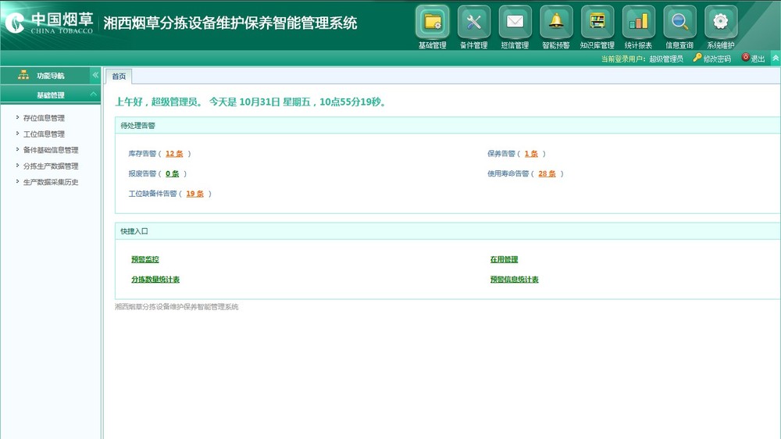Click the 待处理告警 panel header
The width and height of the screenshot is (781, 439).
tap(448, 126)
